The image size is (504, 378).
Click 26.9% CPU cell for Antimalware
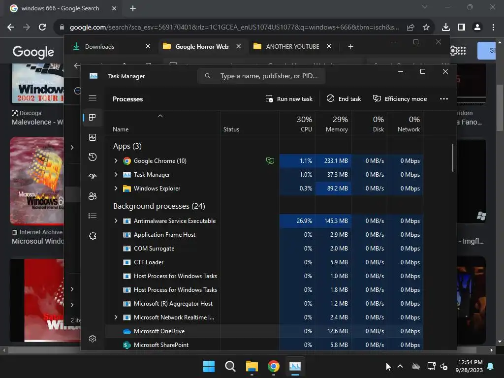(297, 221)
